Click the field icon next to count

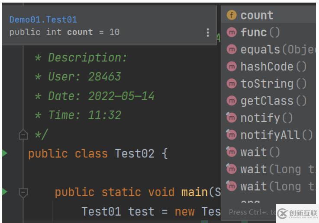point(232,15)
